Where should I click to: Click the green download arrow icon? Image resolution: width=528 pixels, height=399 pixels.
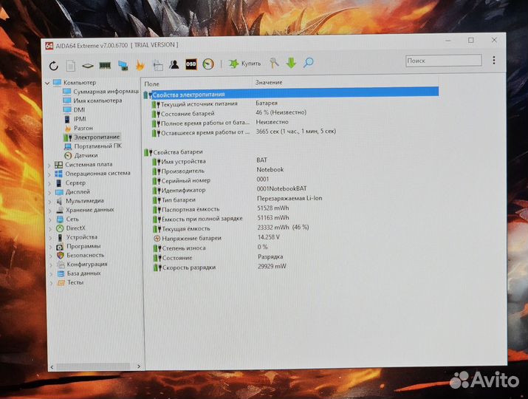tap(291, 63)
